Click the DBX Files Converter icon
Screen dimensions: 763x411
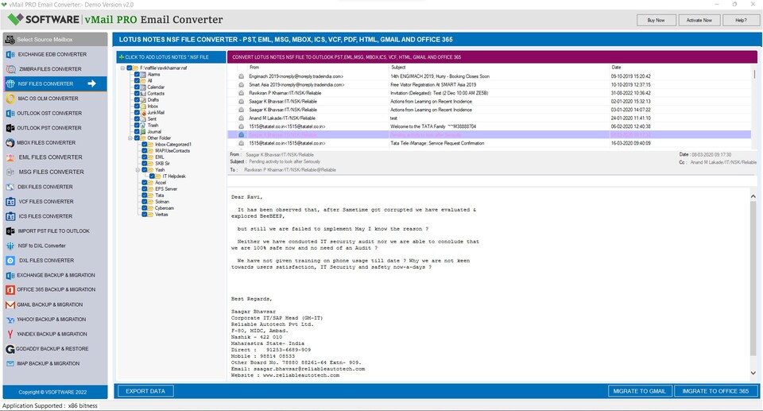10,187
